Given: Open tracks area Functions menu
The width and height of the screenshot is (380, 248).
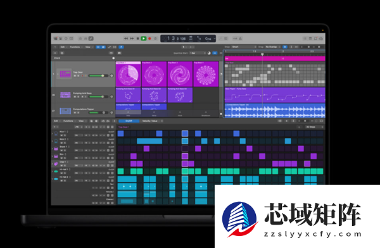Looking at the screenshot, I should tap(76, 47).
